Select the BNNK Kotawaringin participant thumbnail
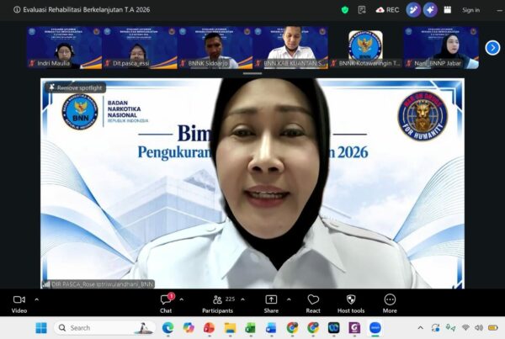 [365, 48]
